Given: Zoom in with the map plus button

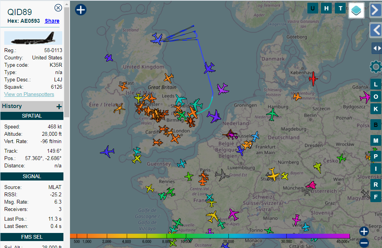Looking at the screenshot, I should (x=364, y=231).
